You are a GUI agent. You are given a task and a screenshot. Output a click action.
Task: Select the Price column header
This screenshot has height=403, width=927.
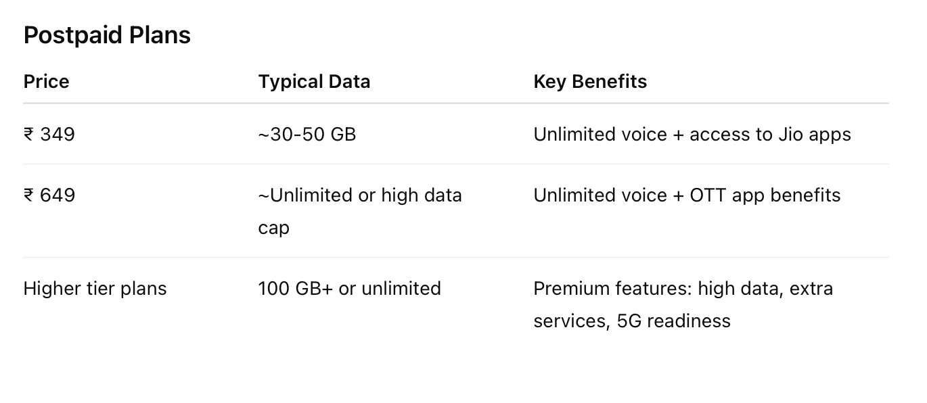pyautogui.click(x=46, y=82)
